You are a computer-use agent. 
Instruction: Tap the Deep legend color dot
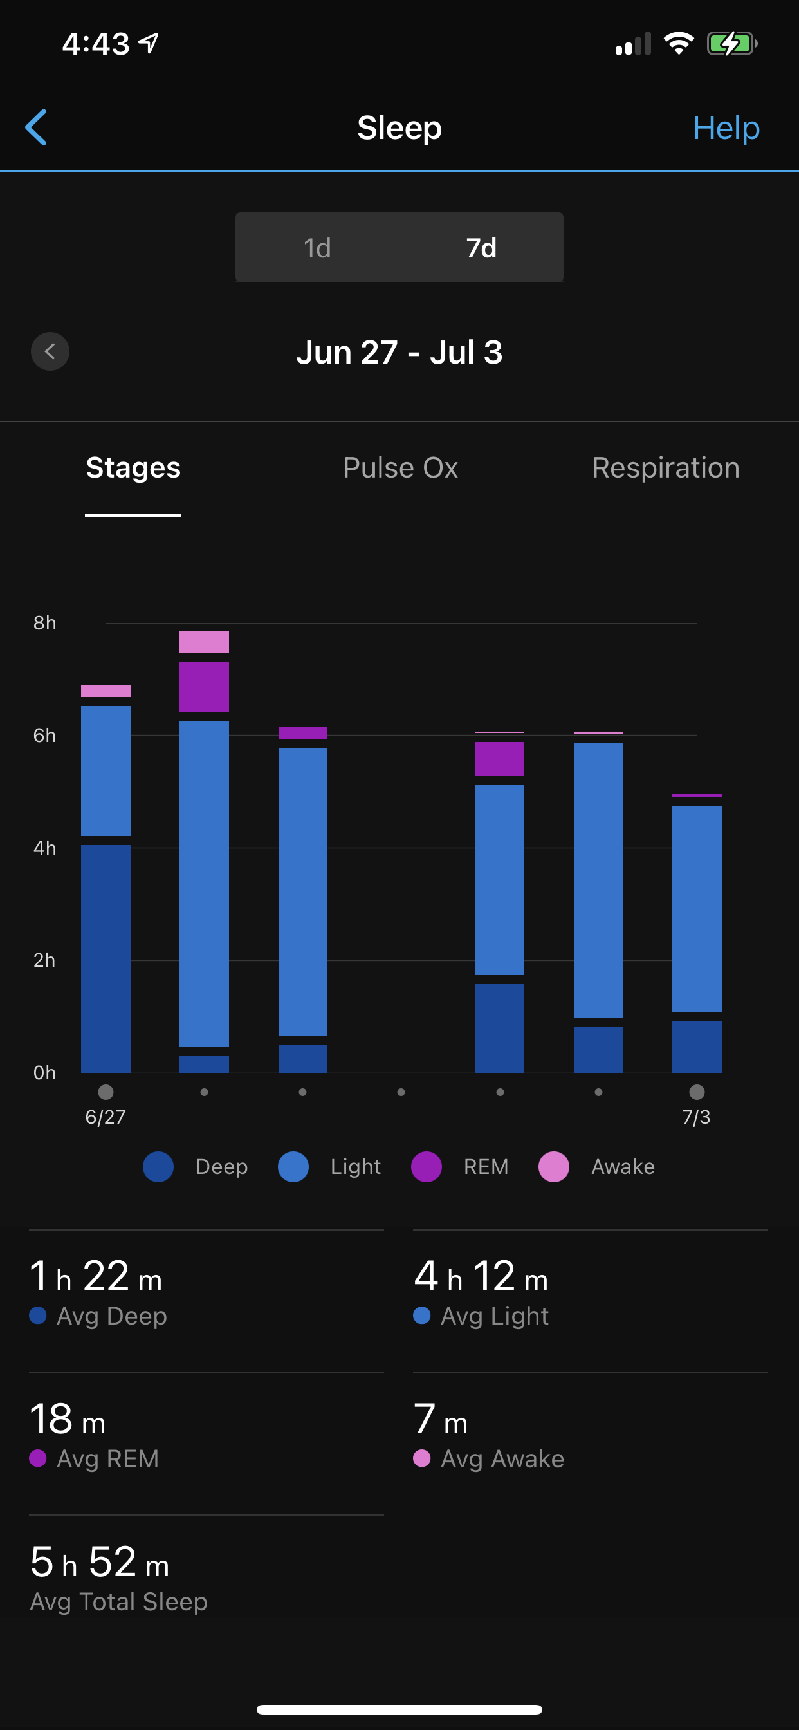(x=158, y=1167)
